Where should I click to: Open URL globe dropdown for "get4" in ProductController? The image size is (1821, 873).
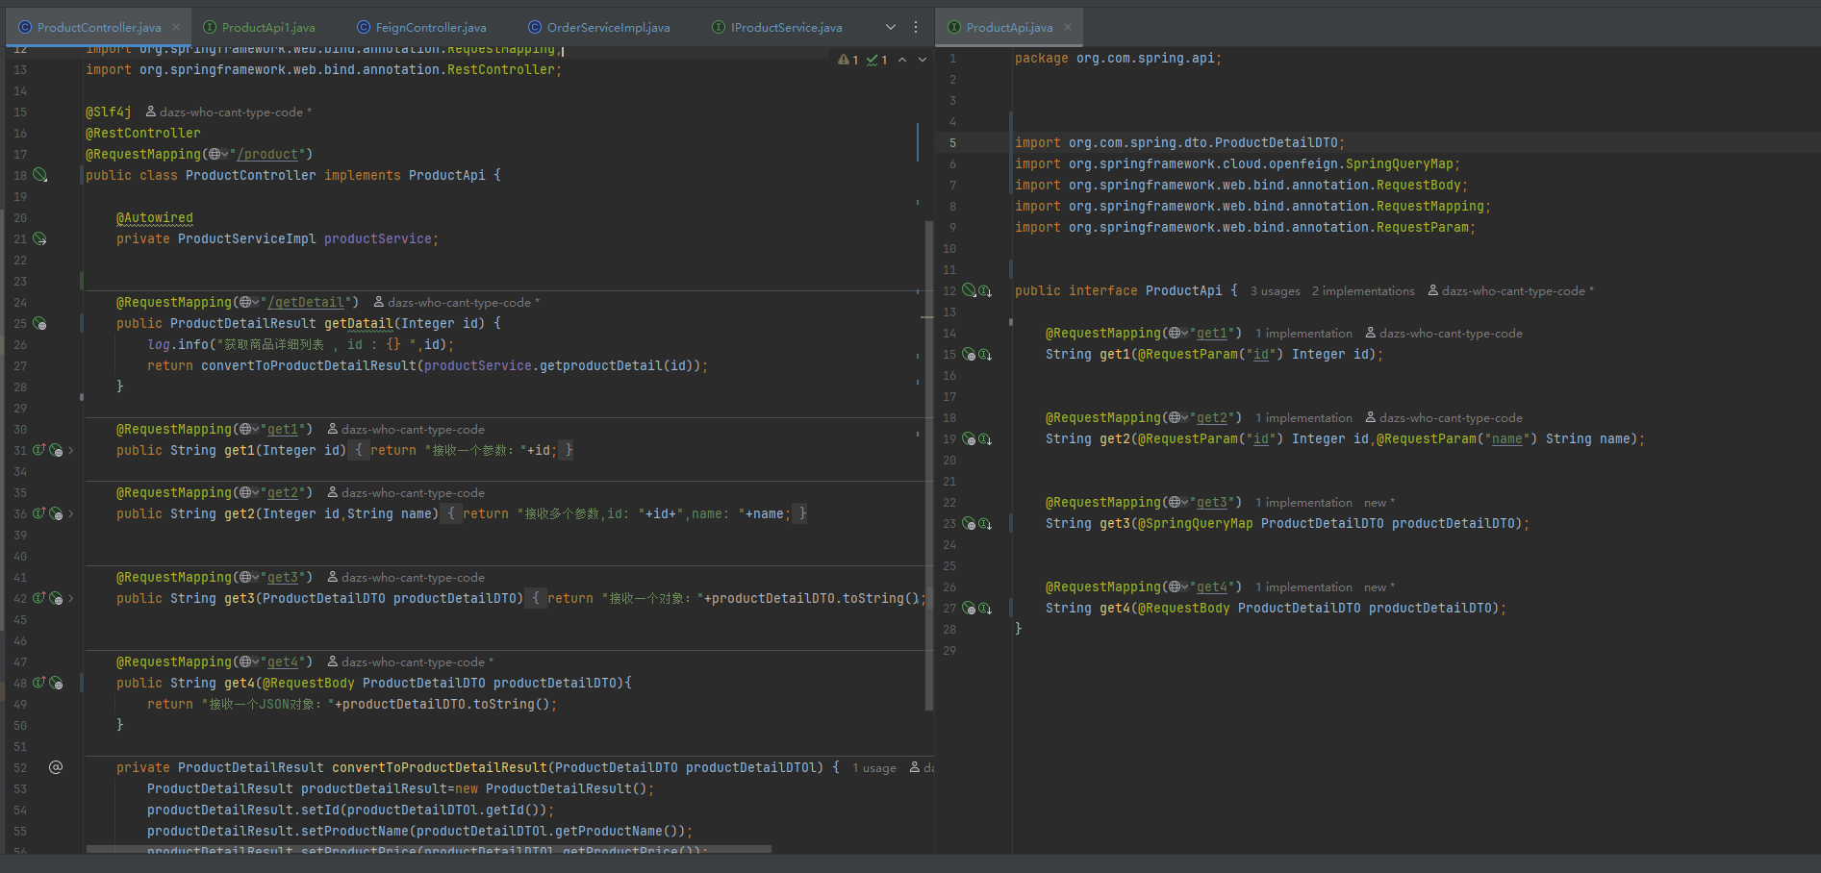click(249, 661)
